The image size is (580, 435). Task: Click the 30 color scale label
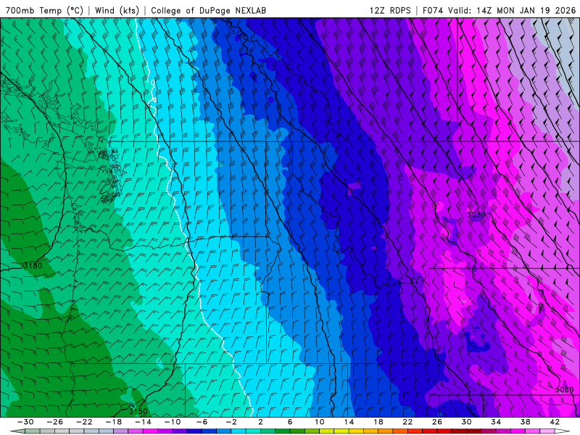tap(466, 422)
